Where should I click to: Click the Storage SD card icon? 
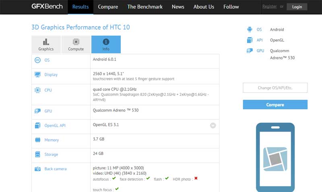pyautogui.click(x=37, y=154)
